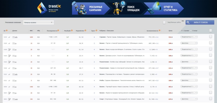Image resolution: width=217 pixels, height=103 pixels.
Task: Sort by ID column sort icon
Action: (x=7, y=31)
